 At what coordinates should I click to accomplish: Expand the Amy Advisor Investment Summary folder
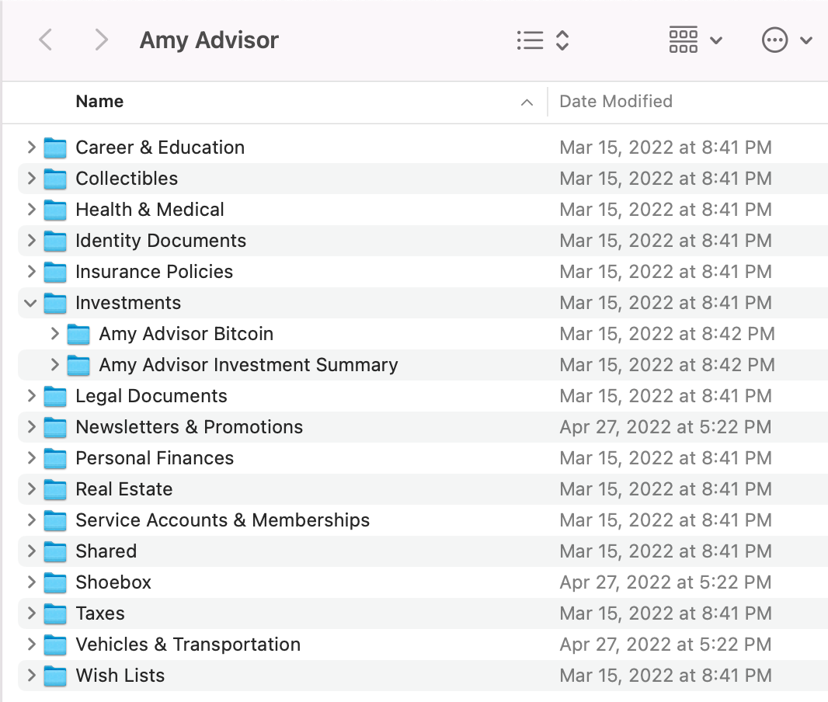point(54,365)
